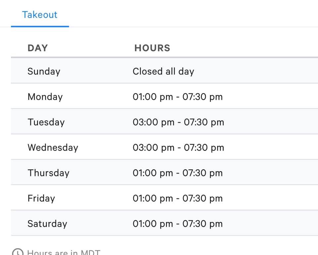Screen dimensions: 318x255
Task: Click the Hours are in MDT note
Action: pos(64,252)
